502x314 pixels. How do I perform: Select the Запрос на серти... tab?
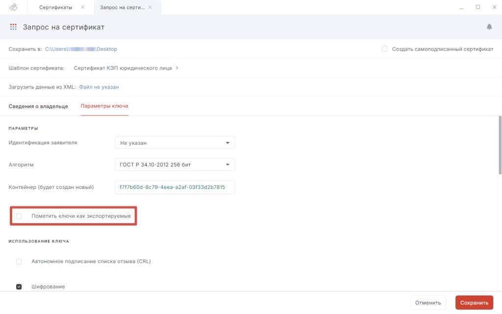(x=122, y=7)
